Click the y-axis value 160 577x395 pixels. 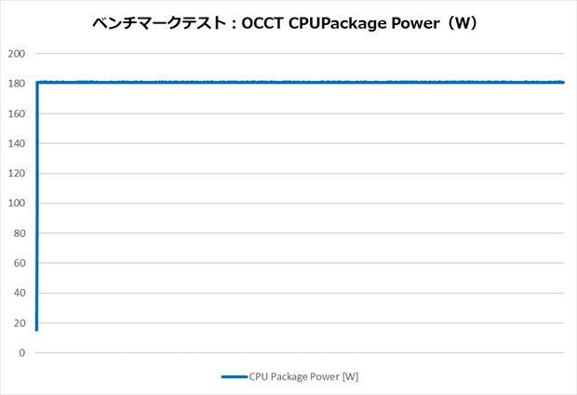(17, 114)
